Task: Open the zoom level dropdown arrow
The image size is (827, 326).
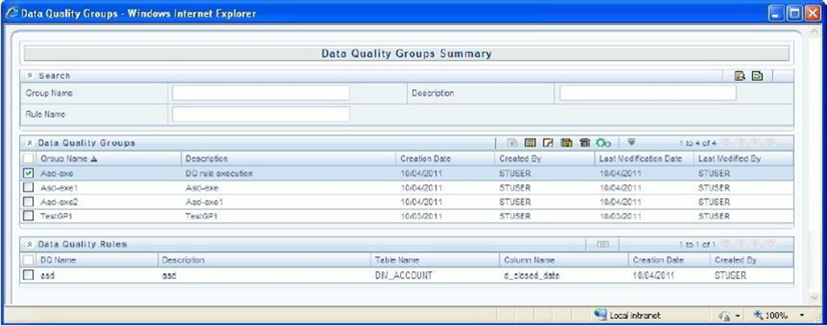Action: pos(802,315)
